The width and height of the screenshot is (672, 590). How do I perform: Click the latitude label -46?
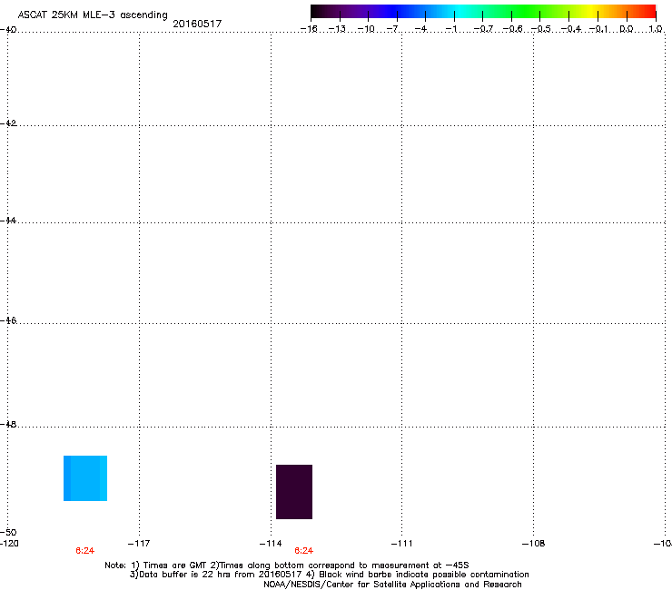tap(8, 320)
